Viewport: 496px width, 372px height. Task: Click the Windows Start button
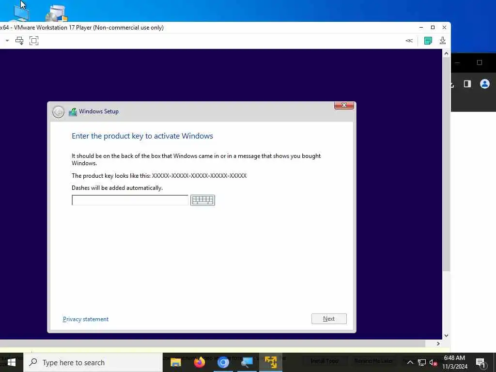12,362
